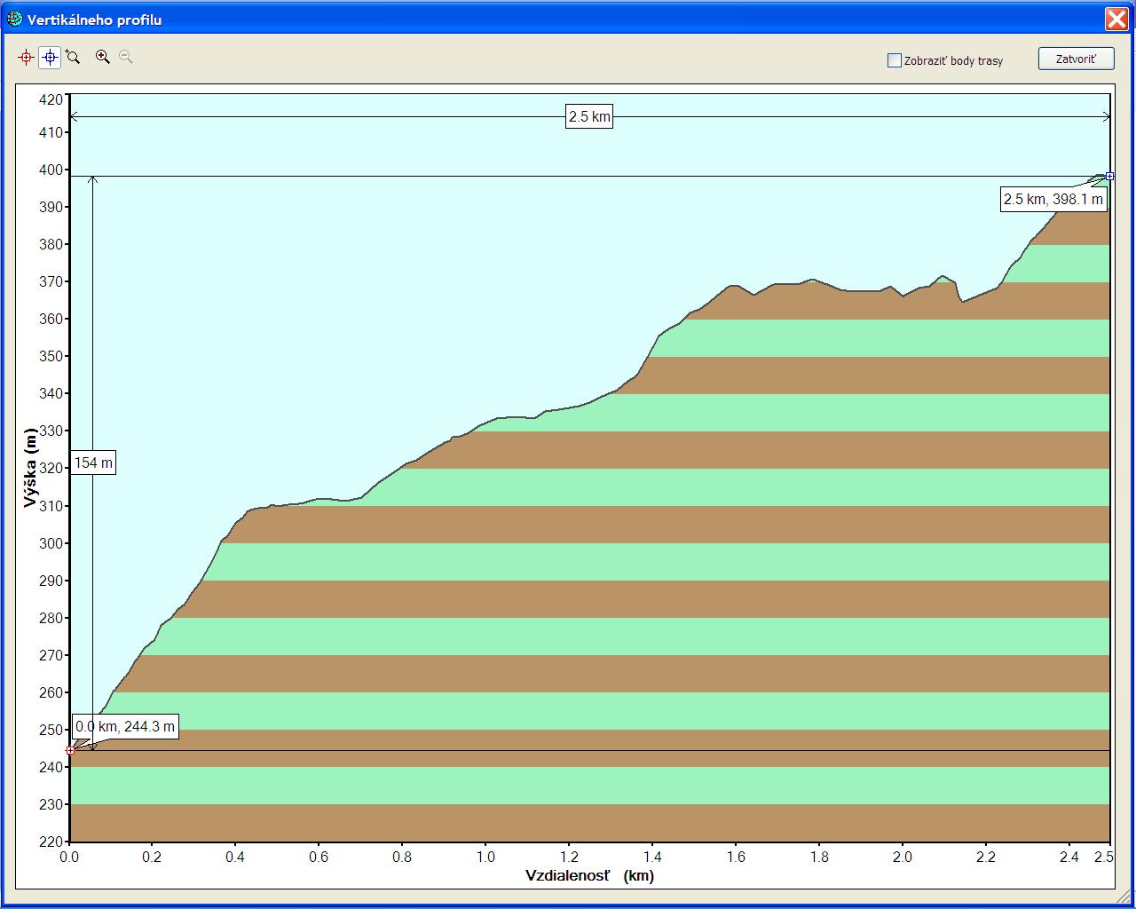Click the 0.0 km, 244.3 m label
Image resolution: width=1136 pixels, height=909 pixels.
[125, 727]
